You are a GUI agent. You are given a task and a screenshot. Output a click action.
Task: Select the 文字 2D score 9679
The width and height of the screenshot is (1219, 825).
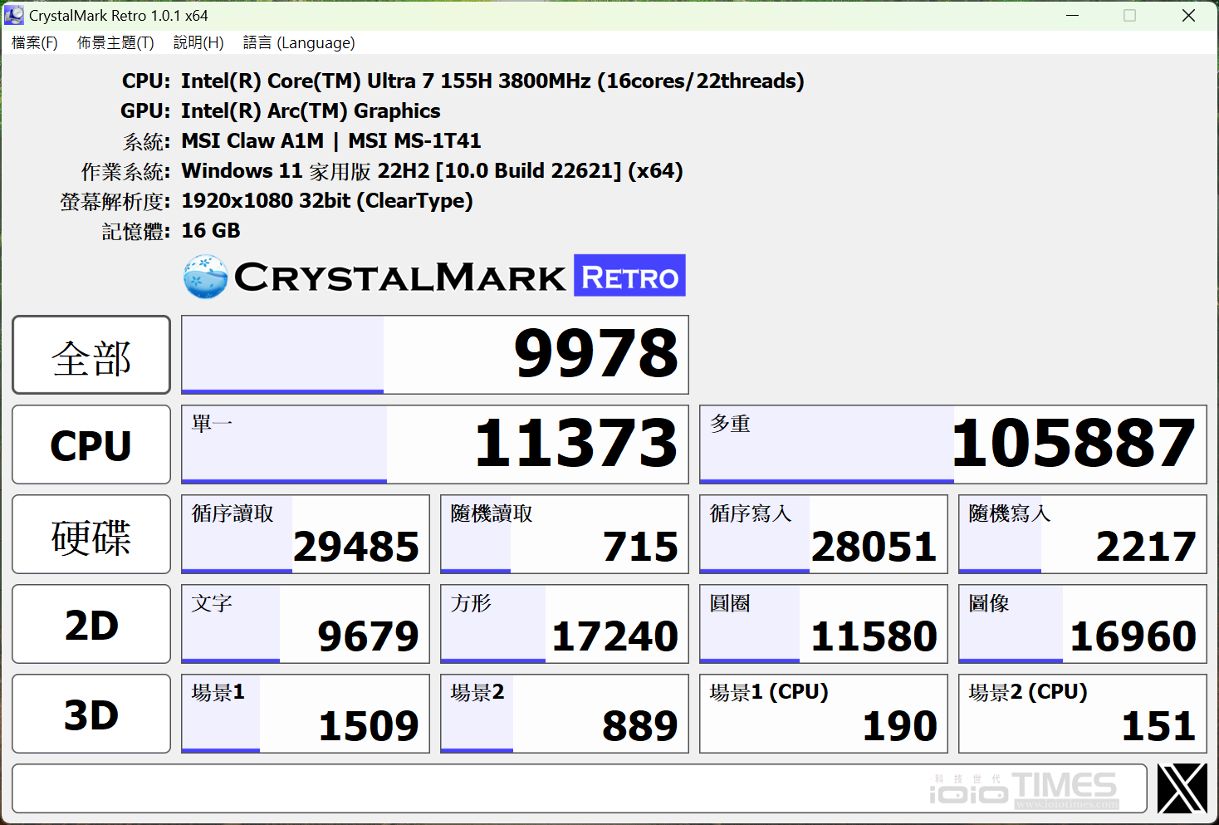306,624
